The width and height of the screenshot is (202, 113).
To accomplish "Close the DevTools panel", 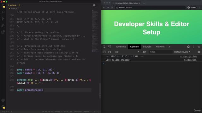I will tap(199, 47).
